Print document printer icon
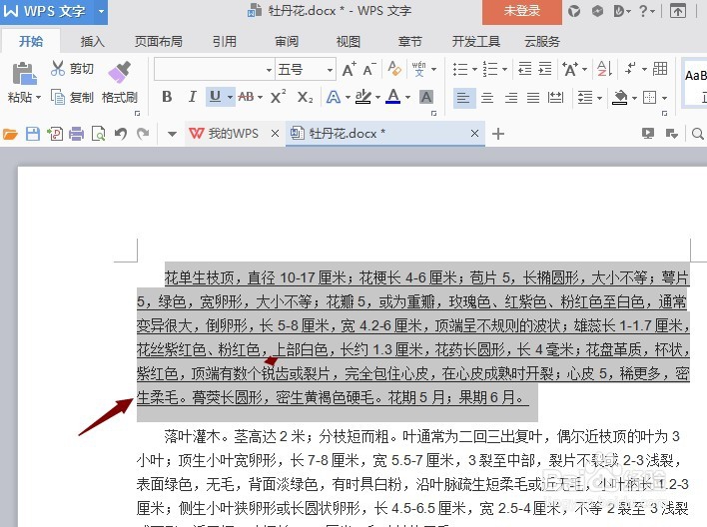Viewport: 707px width, 527px height. [x=76, y=134]
